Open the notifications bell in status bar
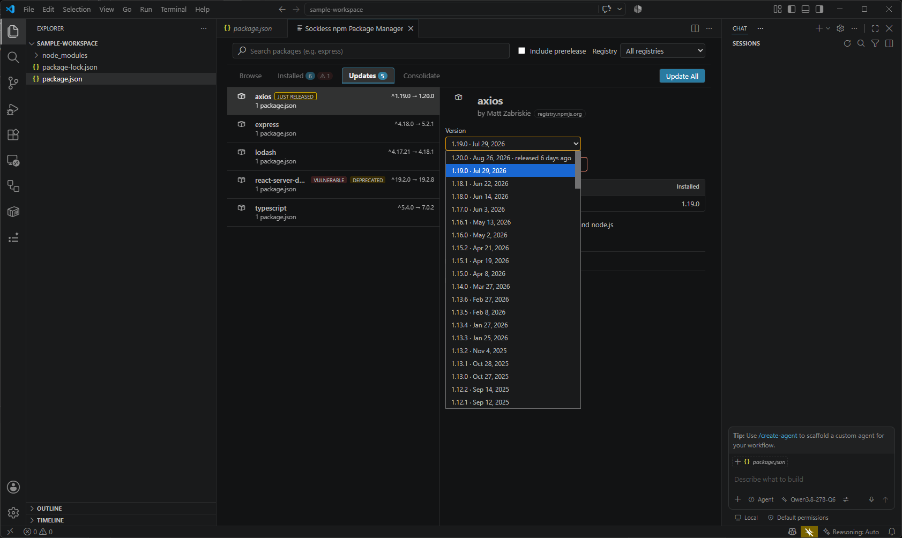 pos(892,532)
